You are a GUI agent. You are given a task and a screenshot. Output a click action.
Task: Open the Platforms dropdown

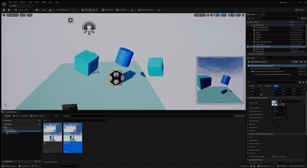tap(107, 10)
